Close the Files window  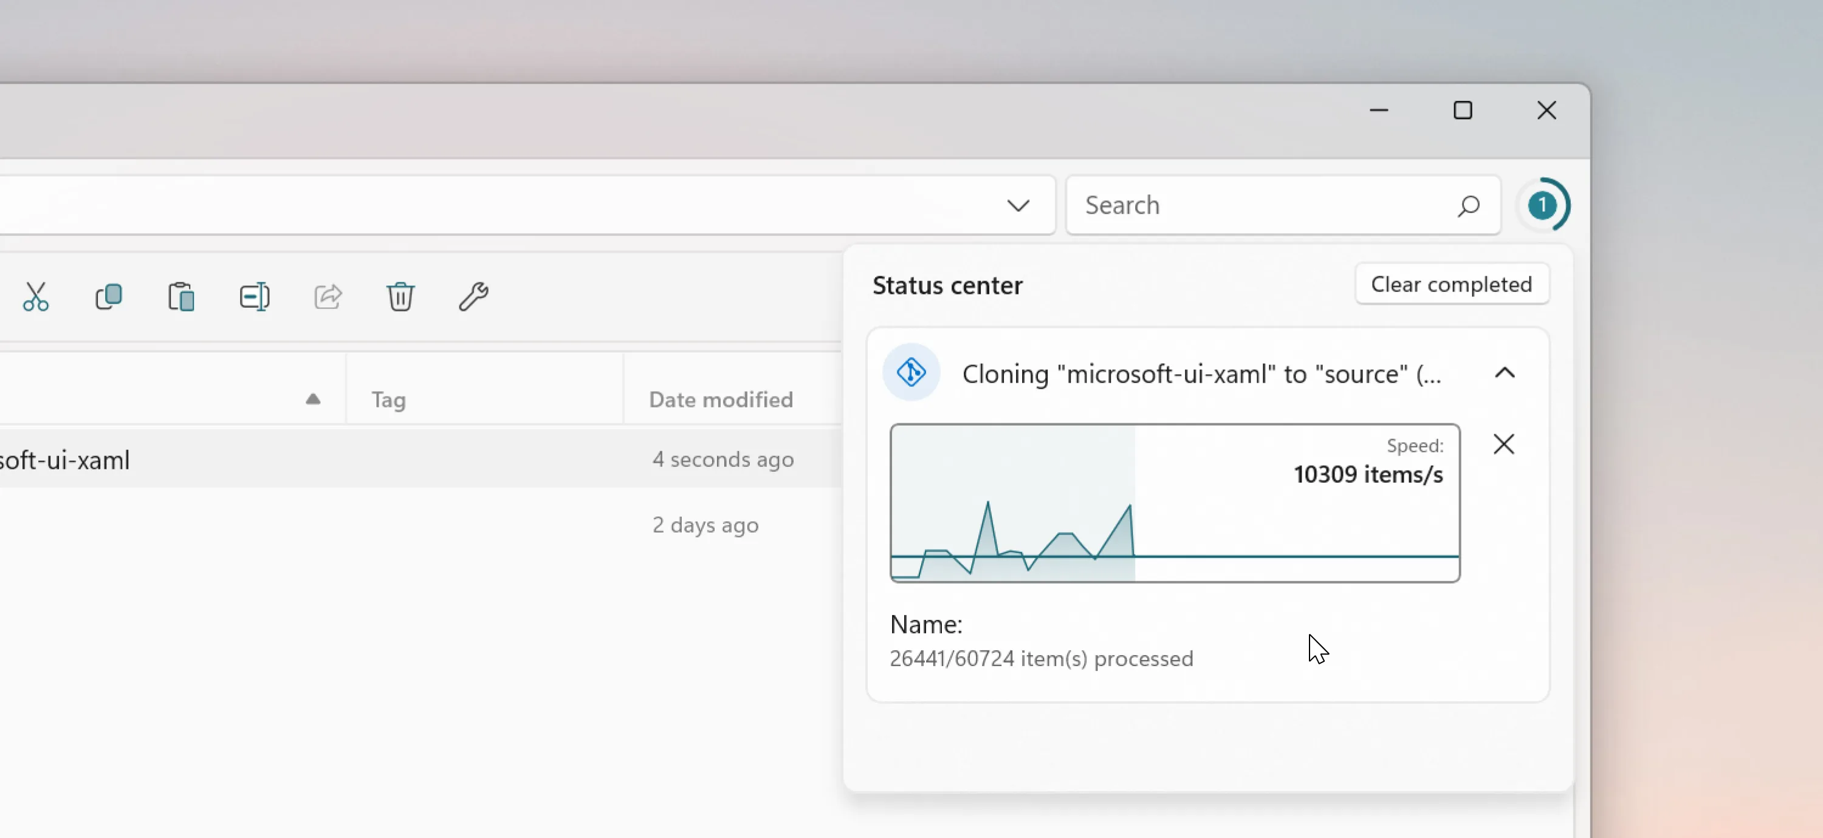[x=1547, y=111]
